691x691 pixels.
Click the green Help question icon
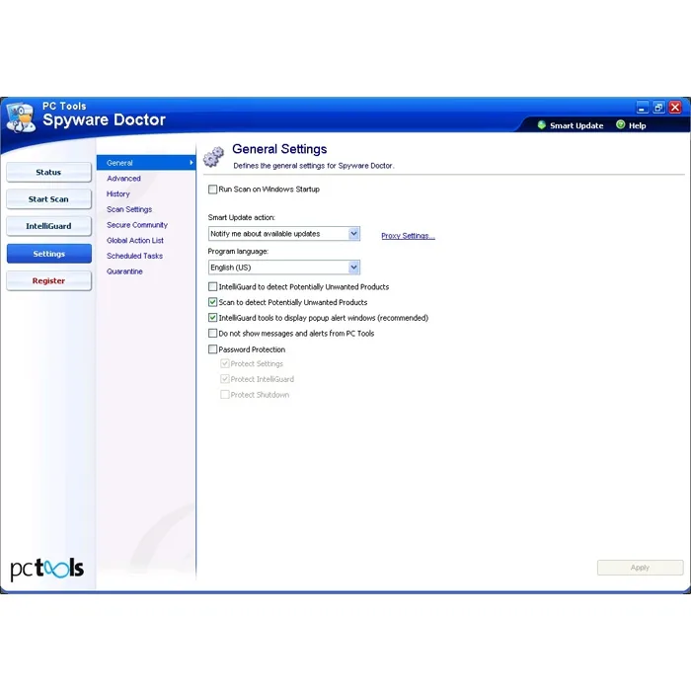pyautogui.click(x=620, y=124)
